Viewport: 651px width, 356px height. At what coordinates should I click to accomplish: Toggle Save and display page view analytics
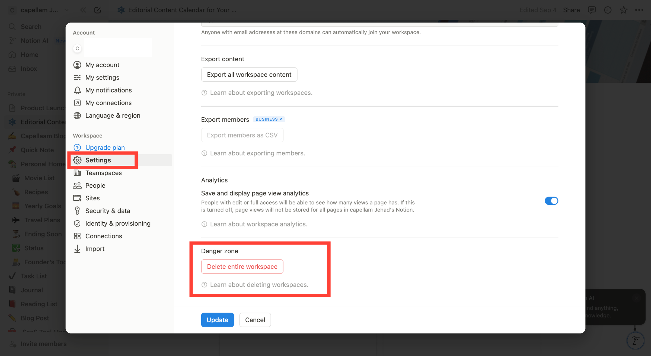[x=551, y=201]
